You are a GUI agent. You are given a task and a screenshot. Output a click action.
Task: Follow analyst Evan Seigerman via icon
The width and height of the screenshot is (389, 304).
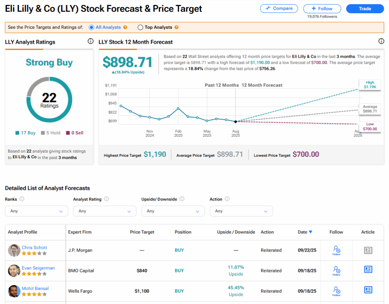click(x=337, y=271)
